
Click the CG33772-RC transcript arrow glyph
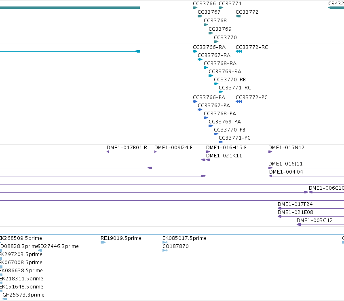(238, 51)
